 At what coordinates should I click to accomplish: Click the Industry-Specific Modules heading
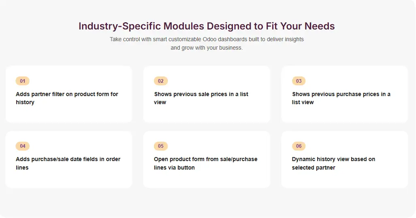click(207, 26)
